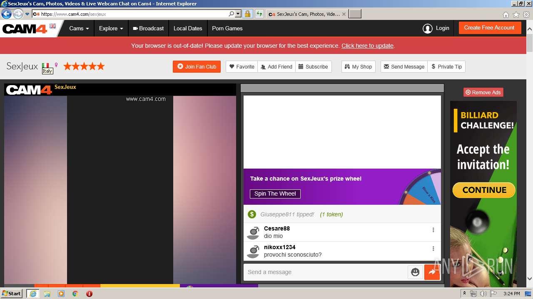
Task: Click the Login user avatar icon
Action: click(427, 29)
